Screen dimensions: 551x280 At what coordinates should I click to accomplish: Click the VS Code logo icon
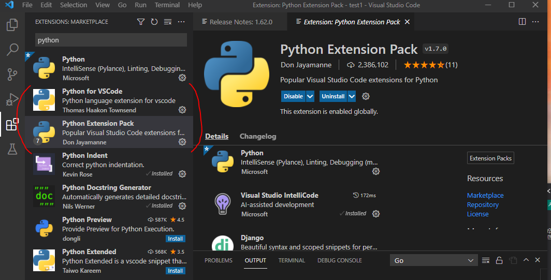tap(9, 5)
